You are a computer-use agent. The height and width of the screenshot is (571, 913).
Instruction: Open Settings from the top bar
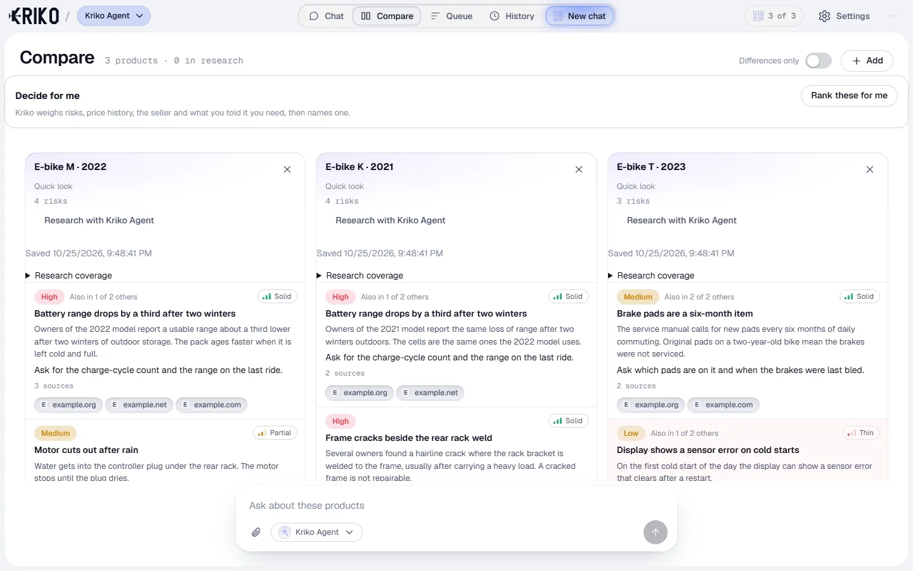tap(844, 16)
